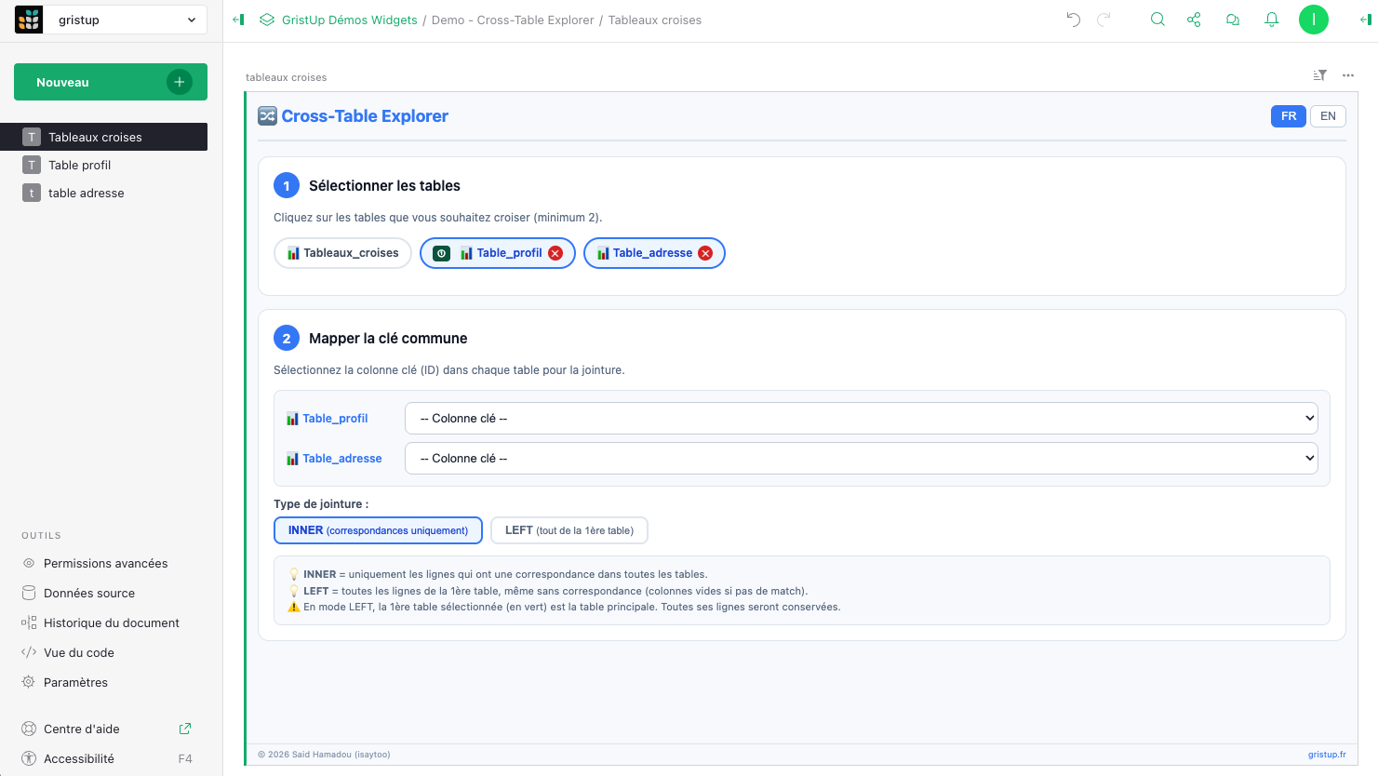
Task: Open Table_profil key column dropdown
Action: coord(861,419)
